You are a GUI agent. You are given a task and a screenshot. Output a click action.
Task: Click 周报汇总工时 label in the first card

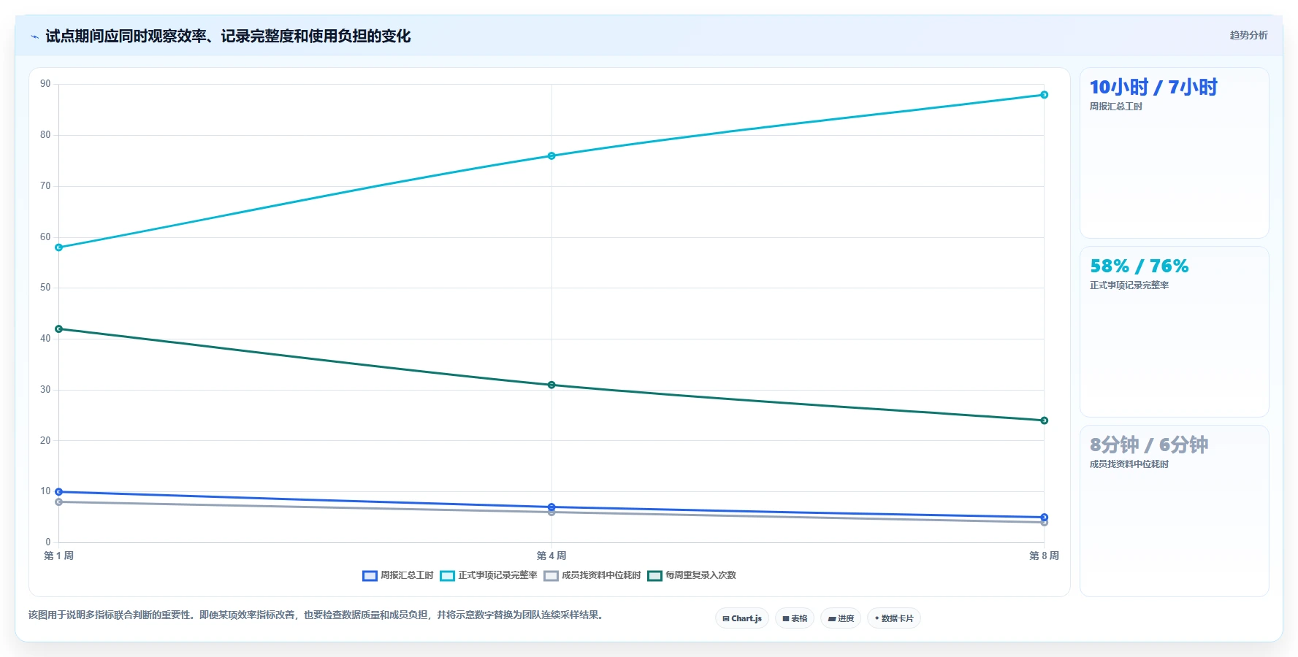coord(1115,107)
